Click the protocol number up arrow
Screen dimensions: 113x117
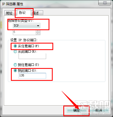click(38, 31)
